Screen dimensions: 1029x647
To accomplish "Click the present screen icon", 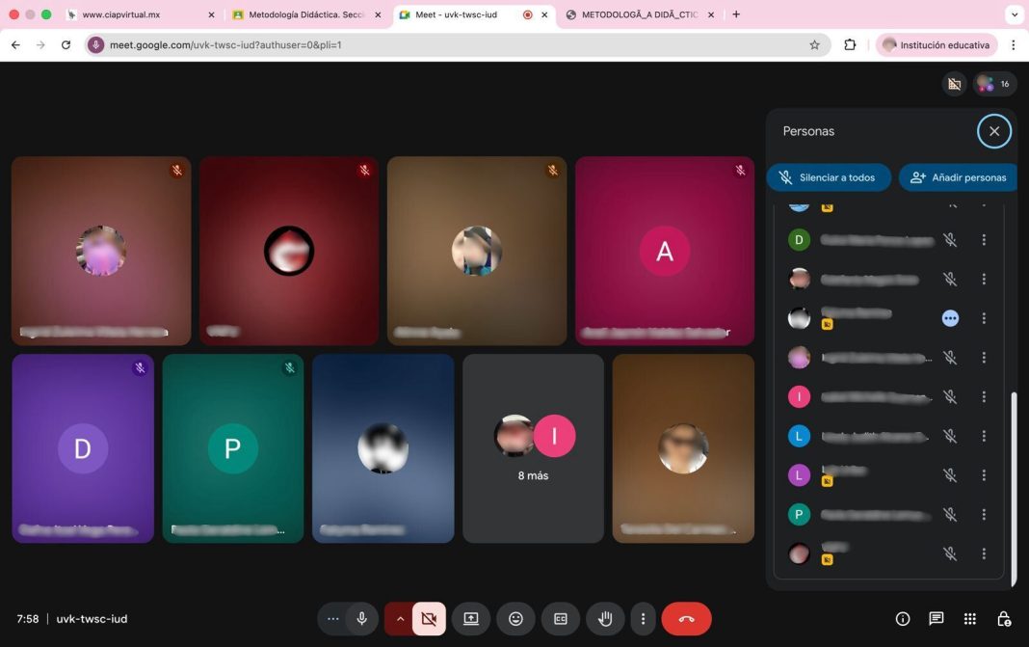I will [x=471, y=619].
